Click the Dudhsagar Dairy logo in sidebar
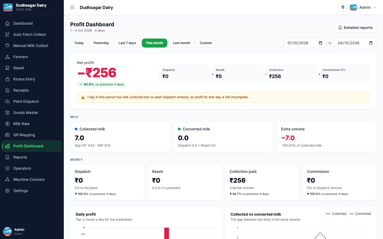The image size is (383, 239). [8, 7]
